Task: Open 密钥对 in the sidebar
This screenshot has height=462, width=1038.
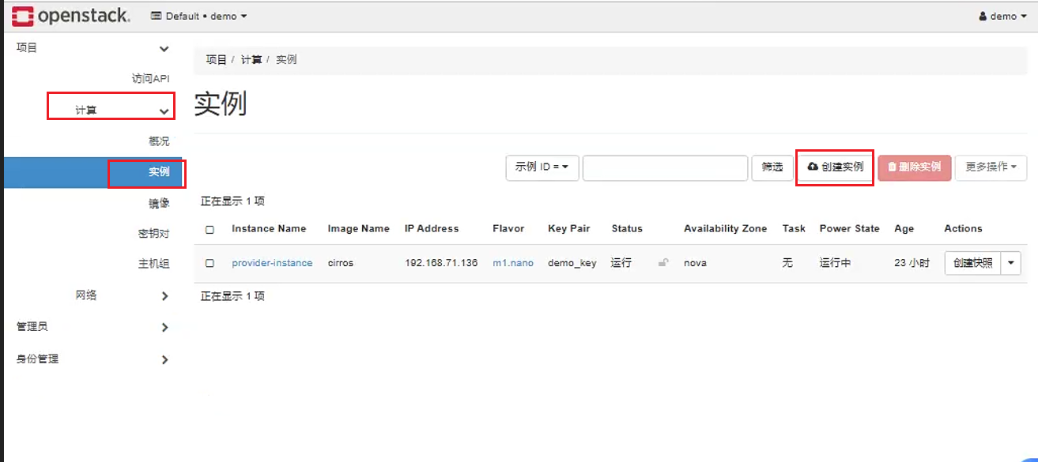Action: point(154,234)
